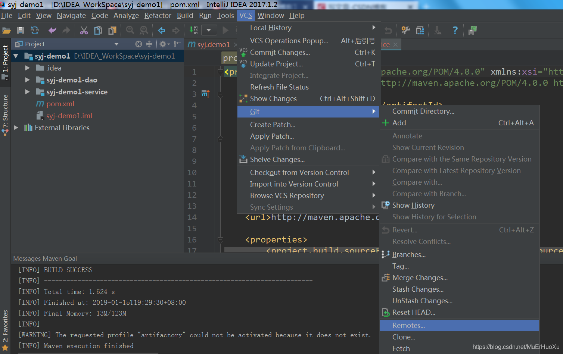Hide the Project tool window
Screen dimensions: 563x354
point(178,44)
